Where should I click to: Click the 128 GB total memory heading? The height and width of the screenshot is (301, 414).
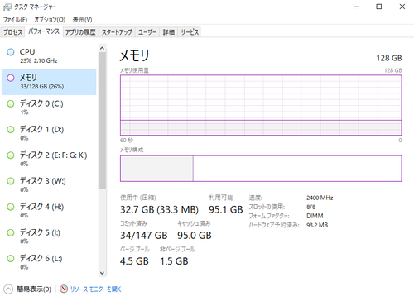click(389, 58)
